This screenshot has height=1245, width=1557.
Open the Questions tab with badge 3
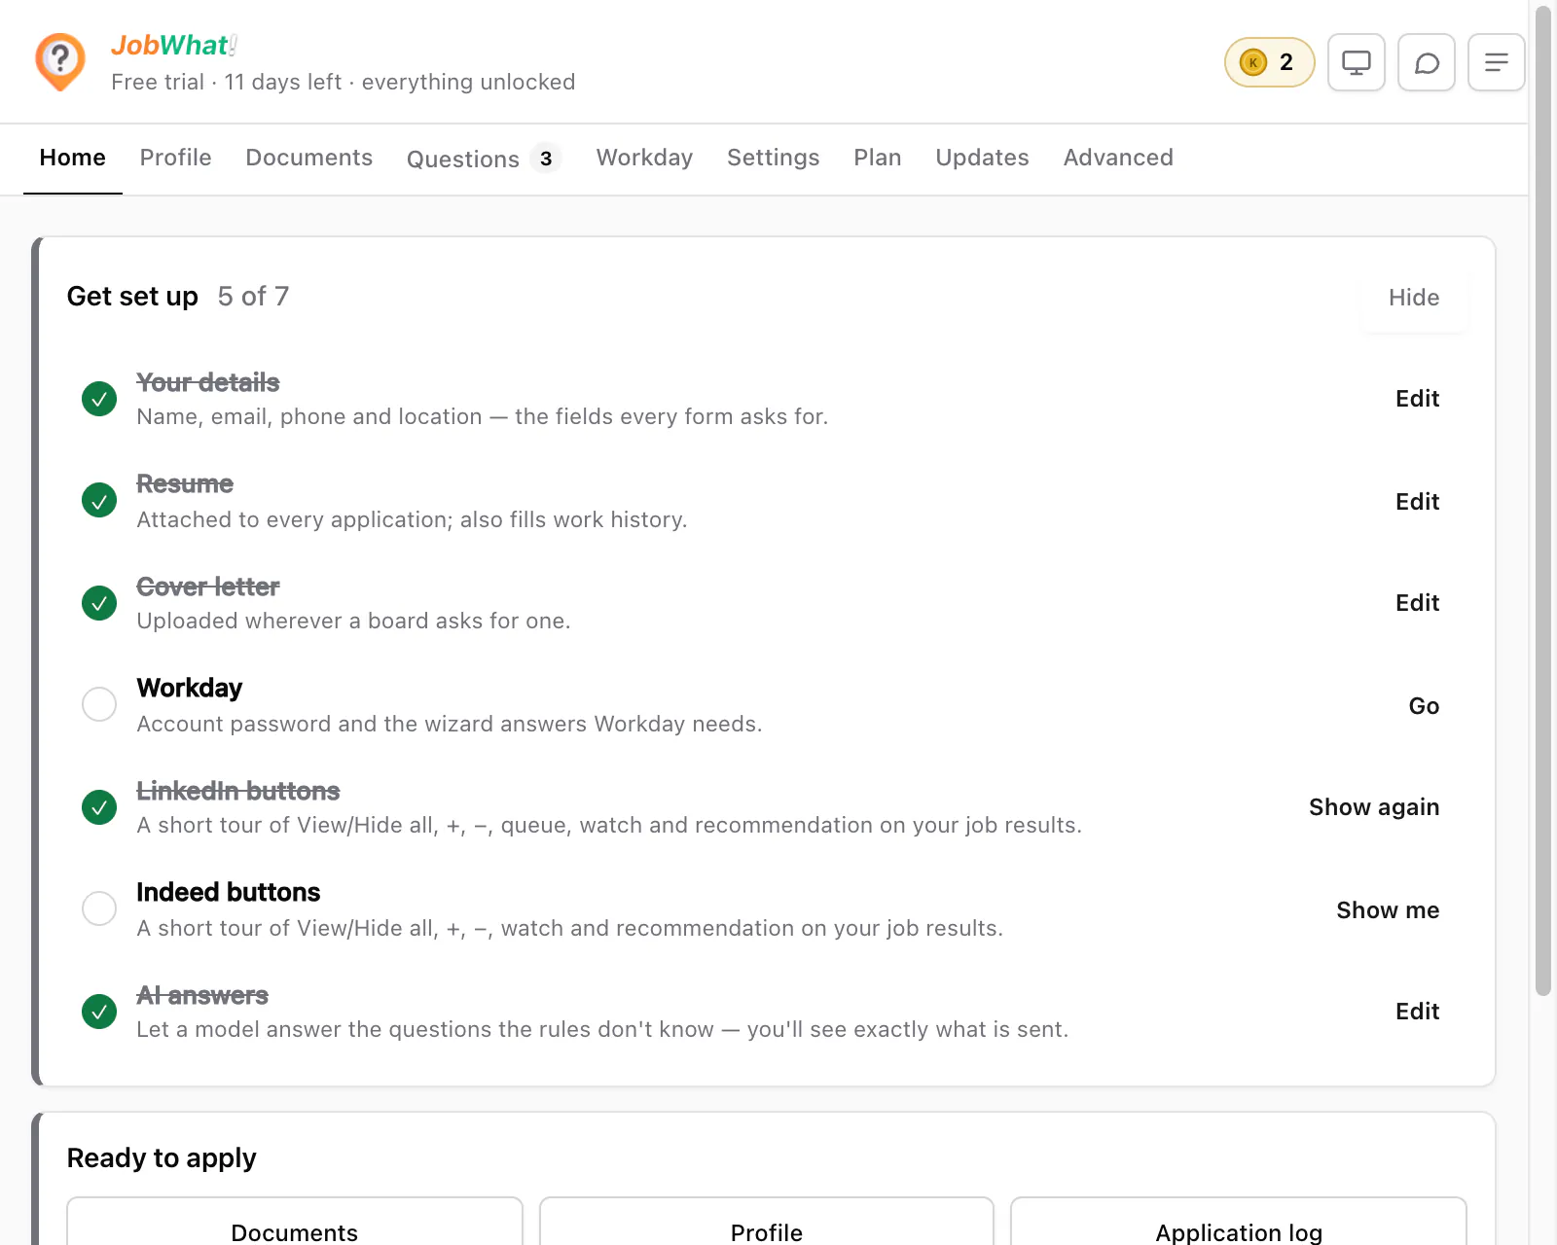[484, 159]
